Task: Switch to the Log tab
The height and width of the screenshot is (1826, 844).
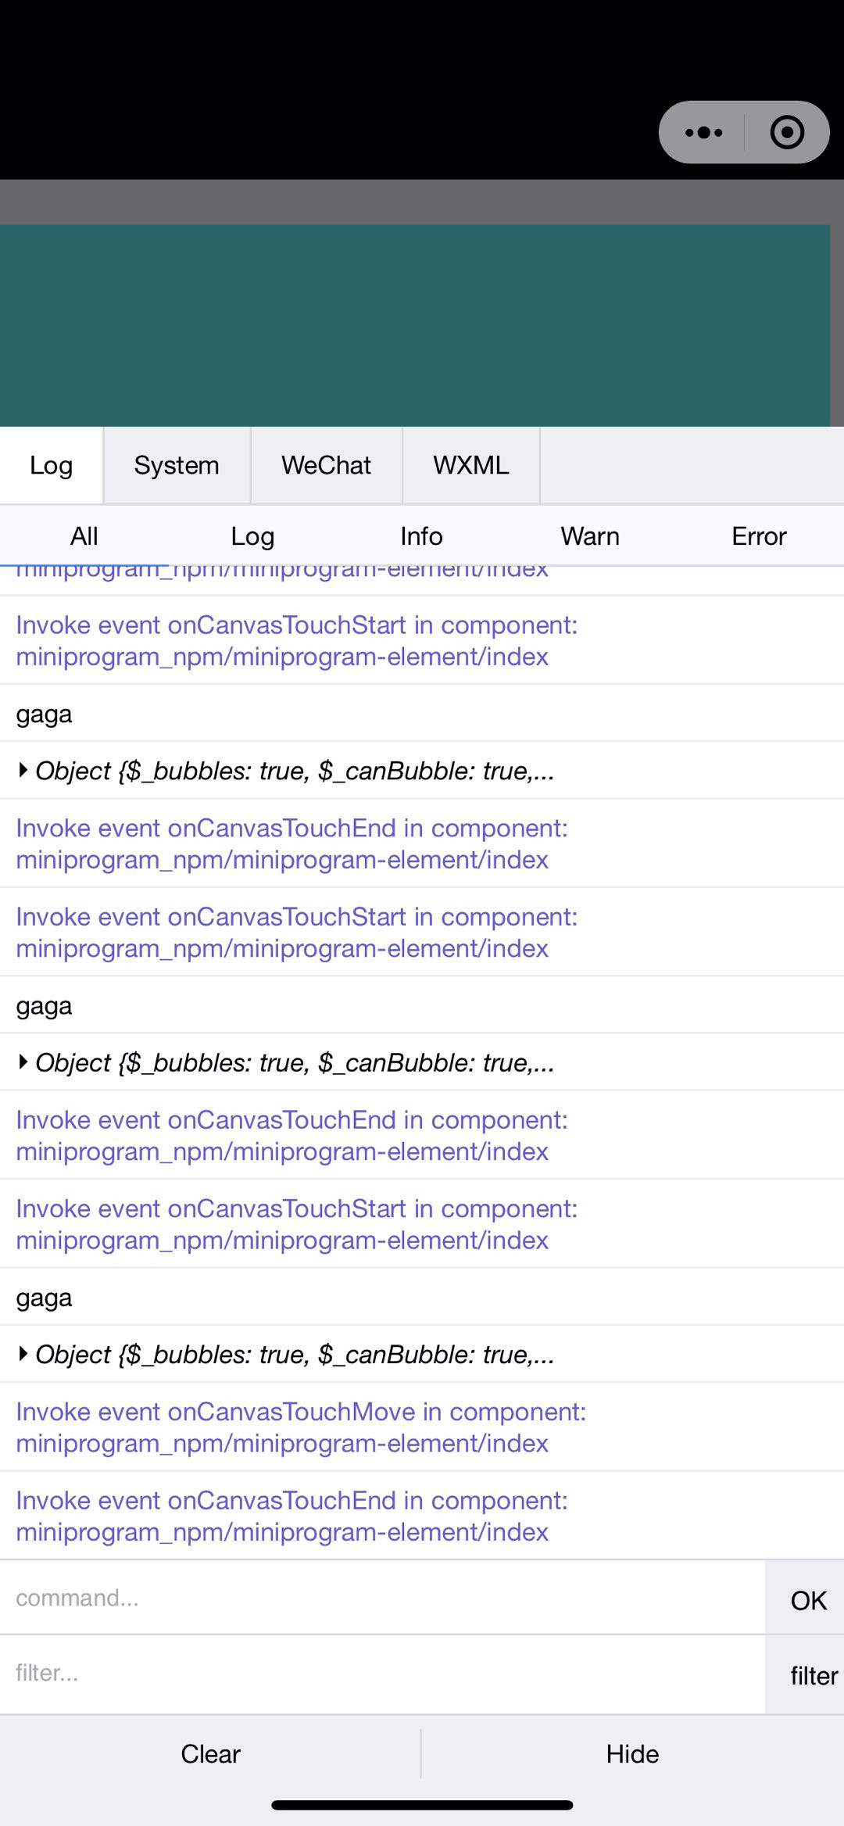Action: (50, 465)
